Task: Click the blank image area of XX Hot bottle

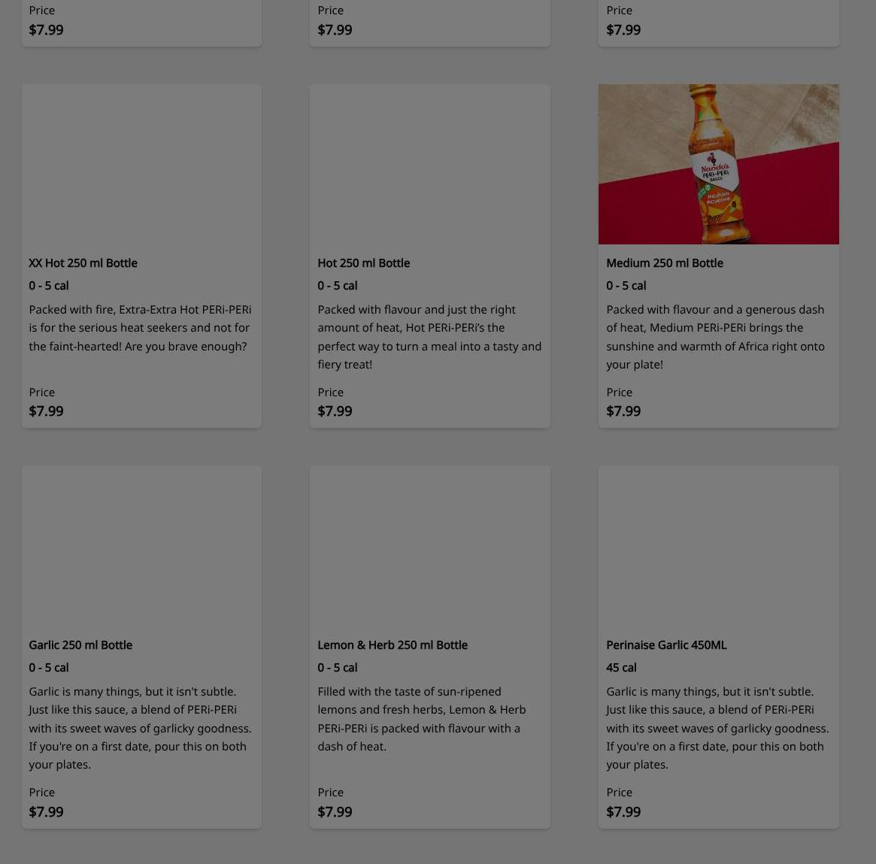Action: click(141, 164)
